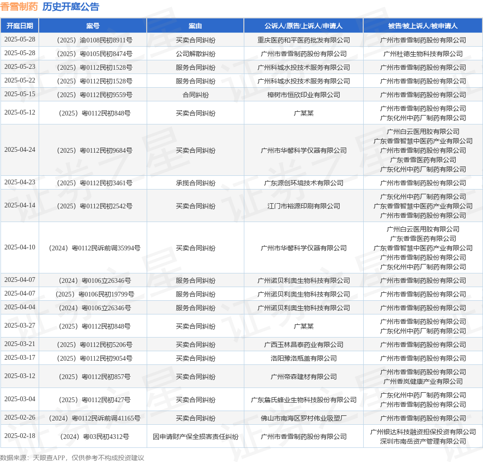Screen dimensions: 483x462
Task: Click plaintiff 广州帝森建材有限公司
Action: pyautogui.click(x=304, y=377)
